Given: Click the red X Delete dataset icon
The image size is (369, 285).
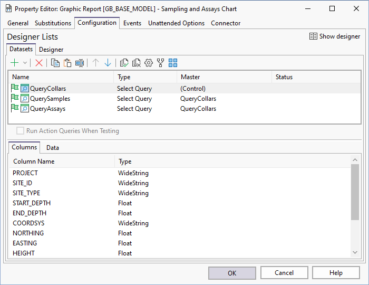Looking at the screenshot, I should (39, 63).
